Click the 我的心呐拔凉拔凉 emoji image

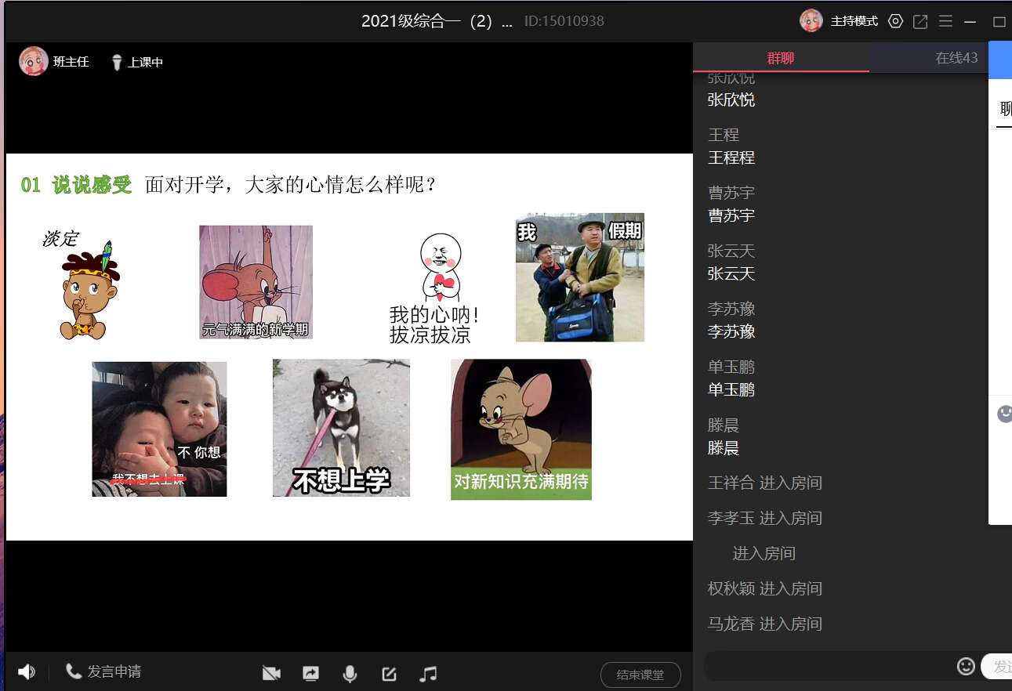434,288
